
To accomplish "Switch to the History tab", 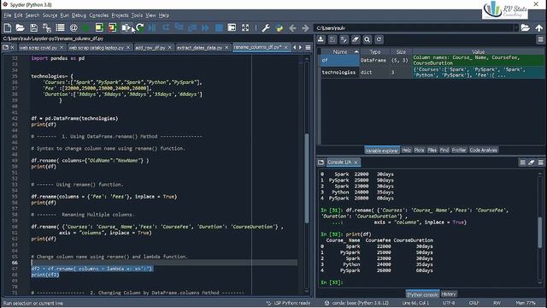I will [x=449, y=294].
